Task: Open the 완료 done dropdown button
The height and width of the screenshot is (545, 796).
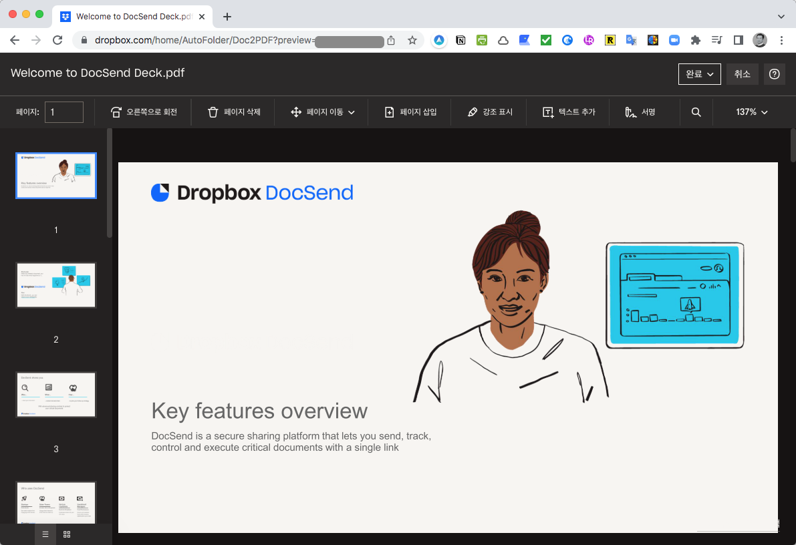Action: click(x=700, y=74)
